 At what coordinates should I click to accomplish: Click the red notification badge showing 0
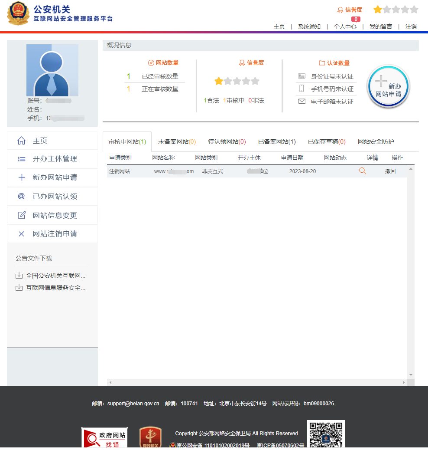(x=356, y=19)
